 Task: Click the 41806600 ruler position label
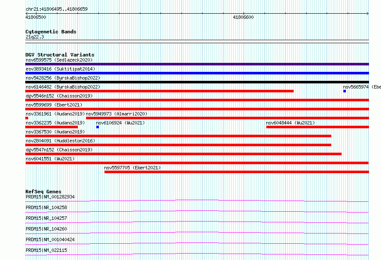click(x=243, y=17)
